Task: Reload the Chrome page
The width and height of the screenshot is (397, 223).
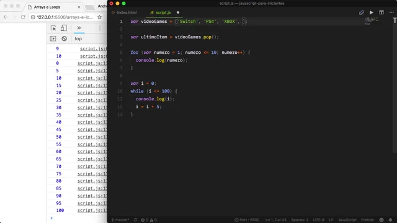Action: [23, 17]
